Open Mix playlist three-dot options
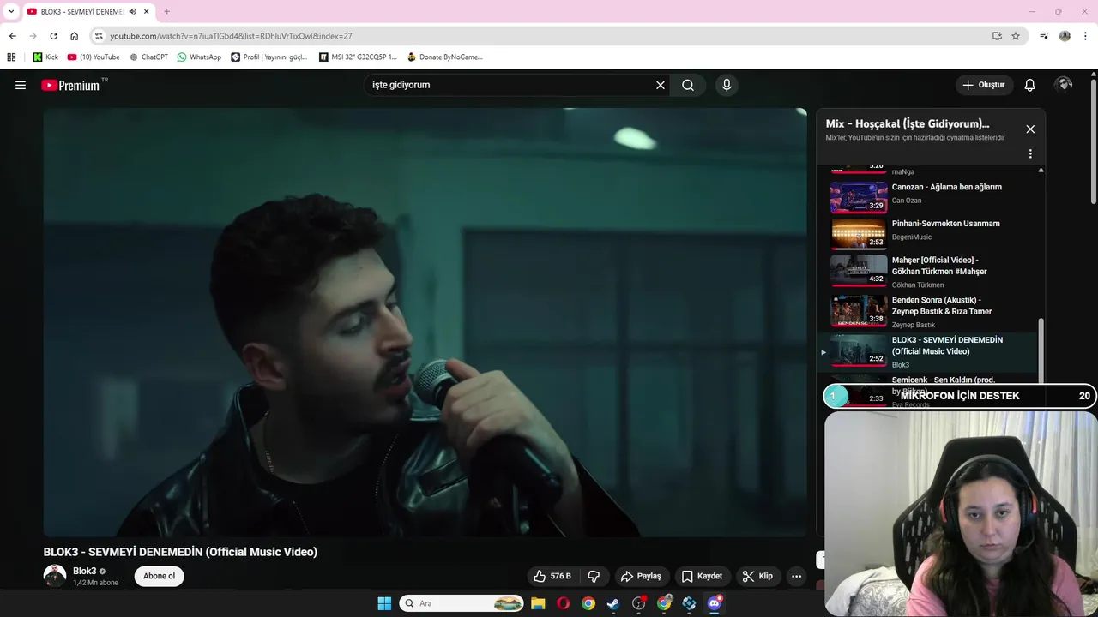 (1030, 154)
